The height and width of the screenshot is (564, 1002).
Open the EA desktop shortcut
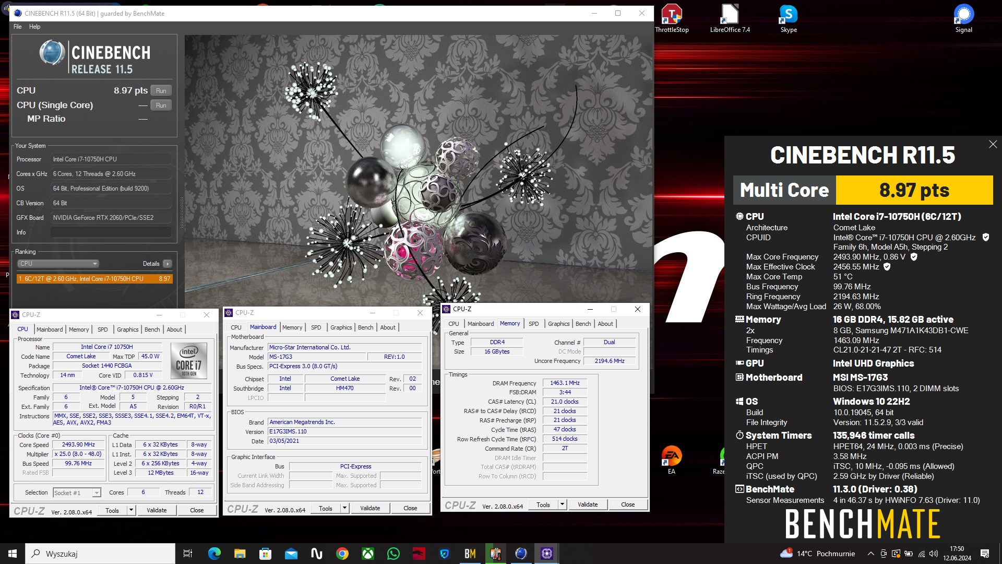pyautogui.click(x=671, y=460)
